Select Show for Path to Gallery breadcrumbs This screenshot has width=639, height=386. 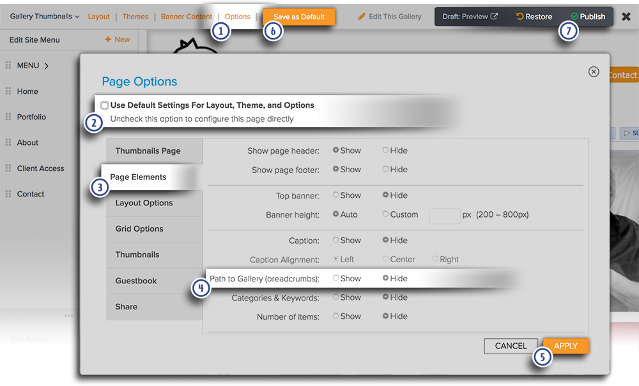[335, 278]
